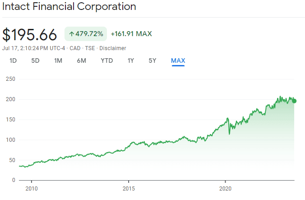Click the active MAX range tab
This screenshot has height=200, width=305.
178,60
